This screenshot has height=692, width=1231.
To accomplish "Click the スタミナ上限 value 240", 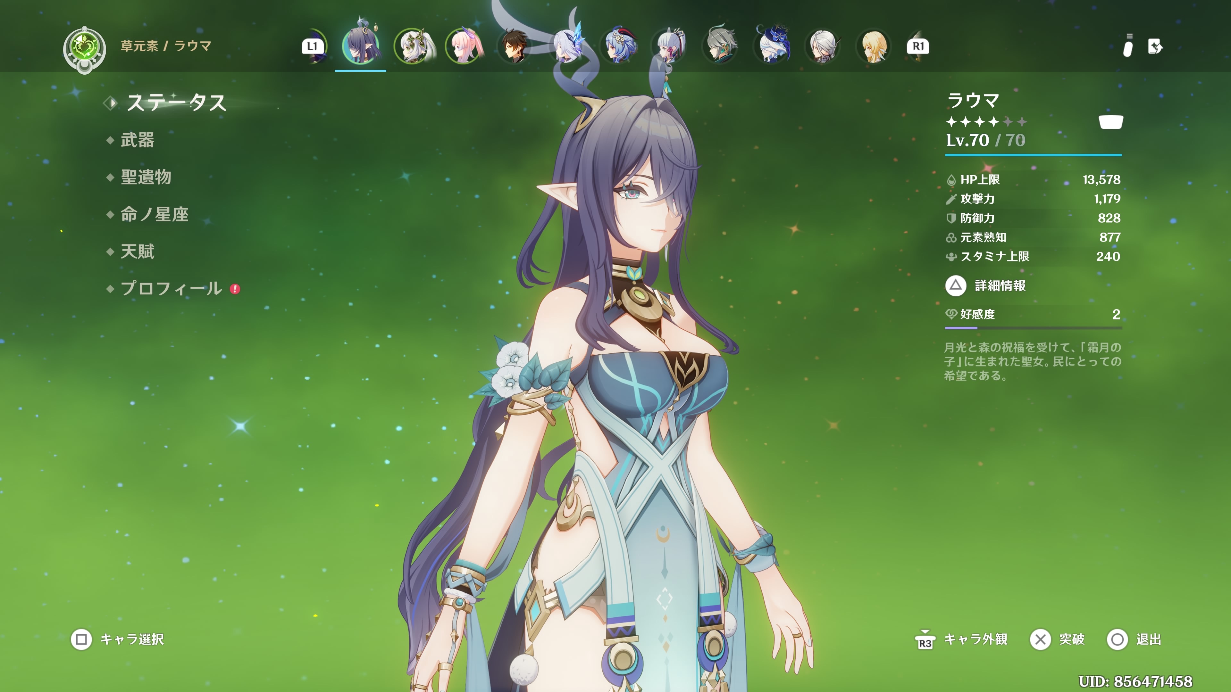I will 1108,256.
